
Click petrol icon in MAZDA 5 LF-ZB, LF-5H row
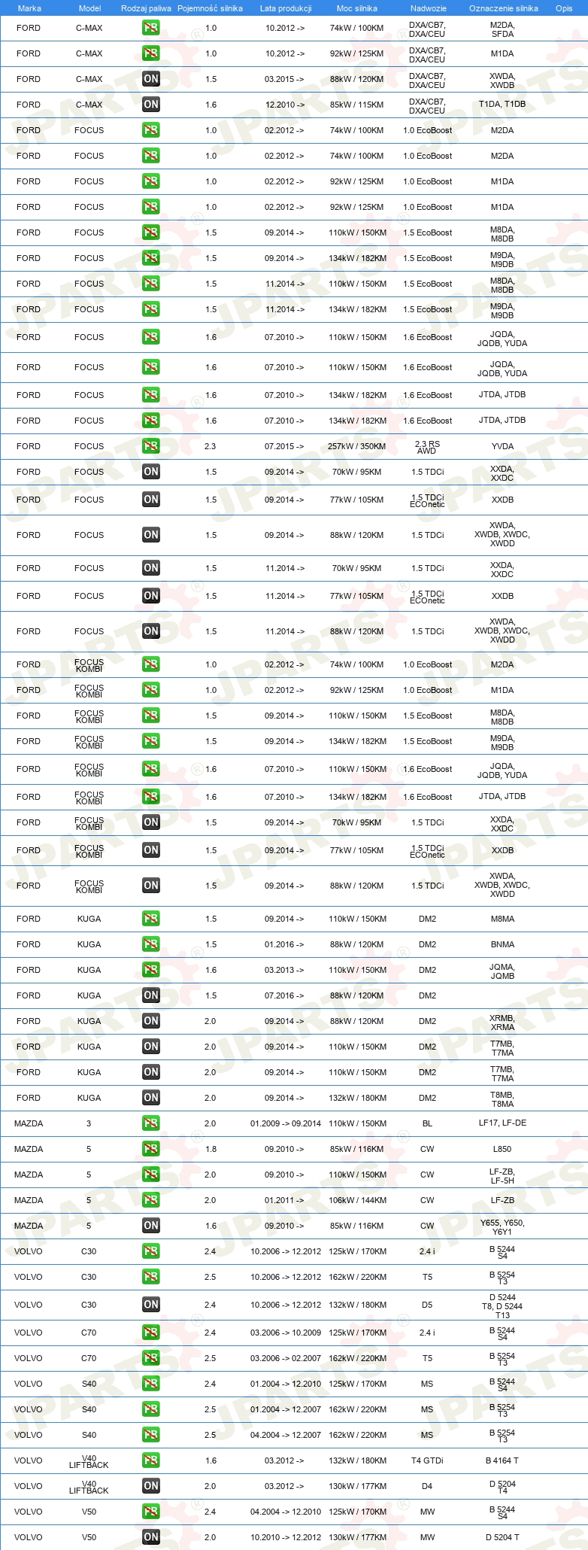pos(151,1175)
